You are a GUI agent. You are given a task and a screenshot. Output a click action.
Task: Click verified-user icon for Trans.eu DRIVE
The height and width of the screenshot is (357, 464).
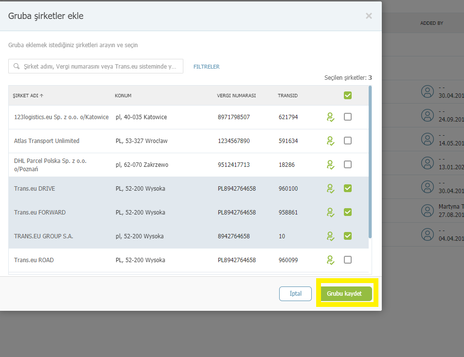click(x=330, y=189)
